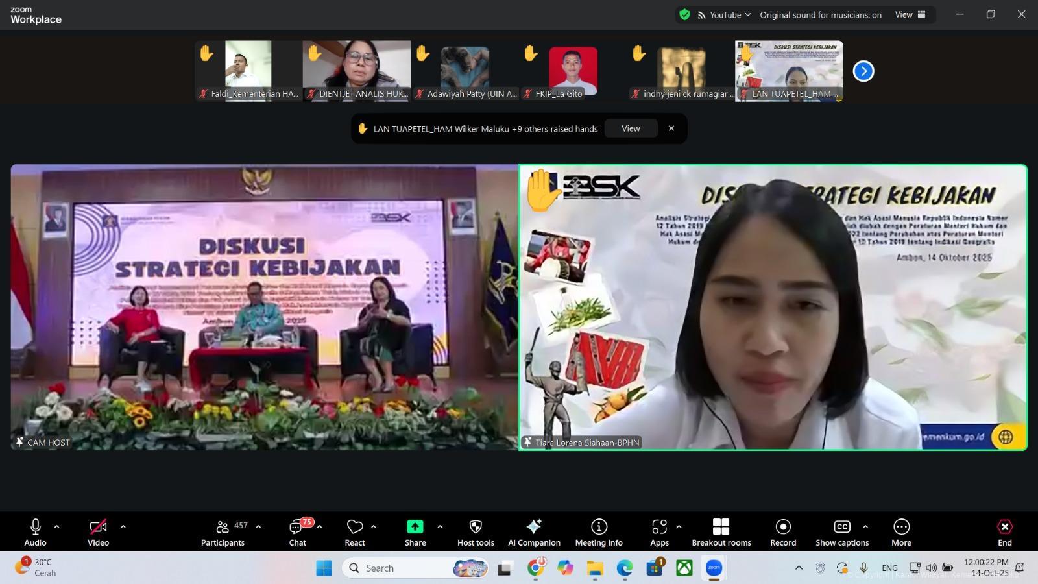Click the green Share screen icon
This screenshot has height=584, width=1038.
point(415,527)
